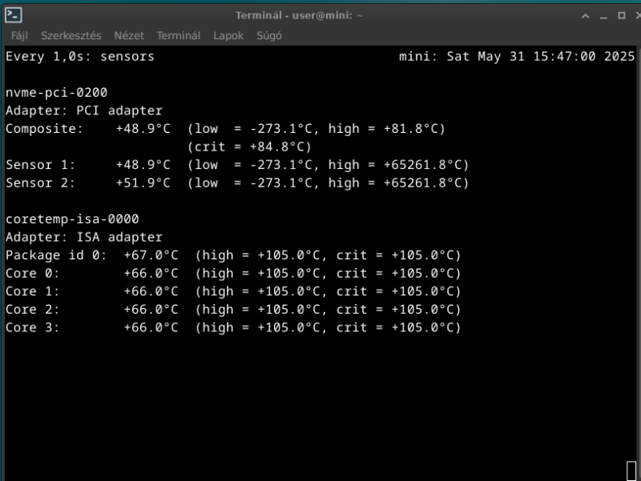The height and width of the screenshot is (481, 641).
Task: Open the Lapok menu
Action: (228, 35)
